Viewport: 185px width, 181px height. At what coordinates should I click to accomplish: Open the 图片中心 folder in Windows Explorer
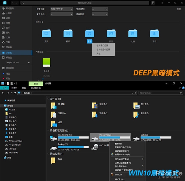[136, 105]
